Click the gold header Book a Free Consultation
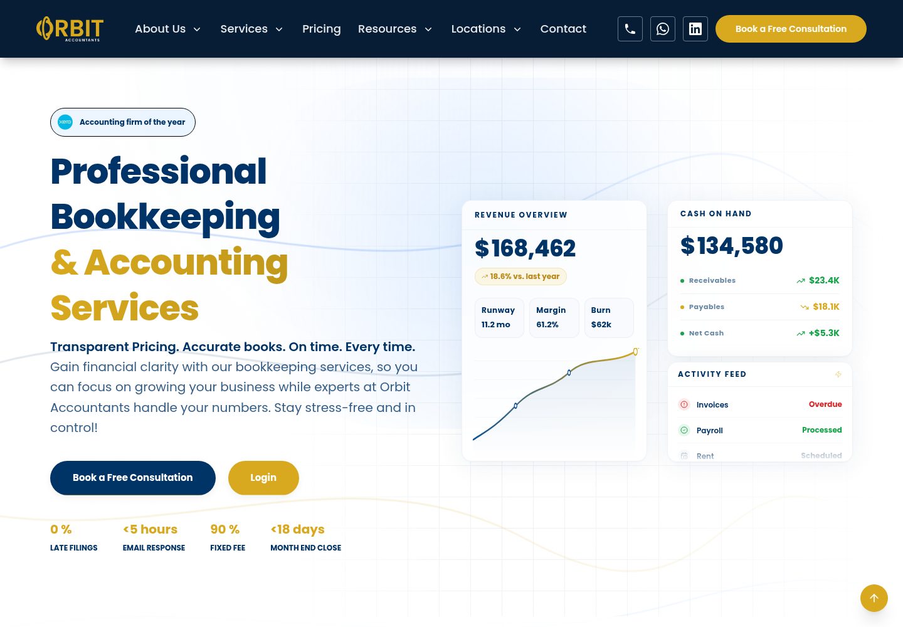The width and height of the screenshot is (903, 627). click(x=791, y=29)
